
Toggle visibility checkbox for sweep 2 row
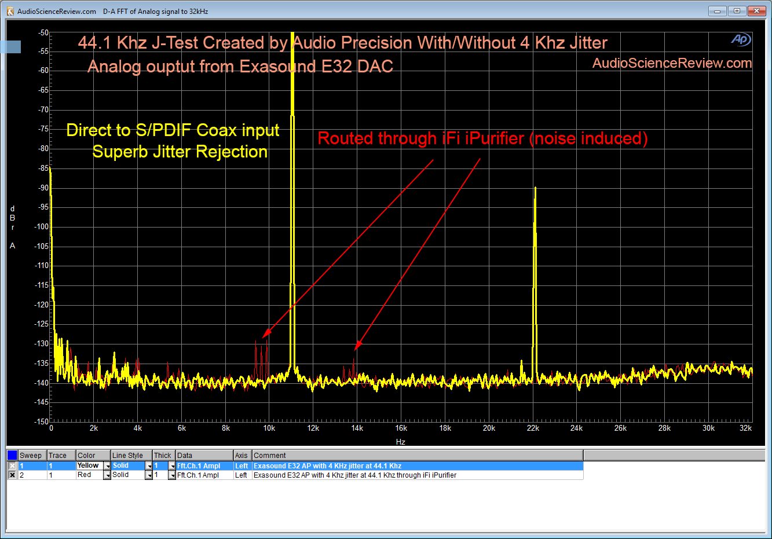(12, 475)
